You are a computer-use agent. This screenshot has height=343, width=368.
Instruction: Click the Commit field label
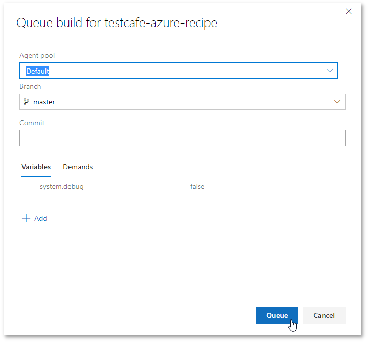click(x=32, y=123)
